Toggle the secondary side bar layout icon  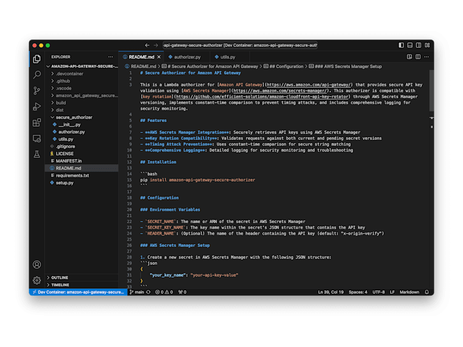pos(418,45)
